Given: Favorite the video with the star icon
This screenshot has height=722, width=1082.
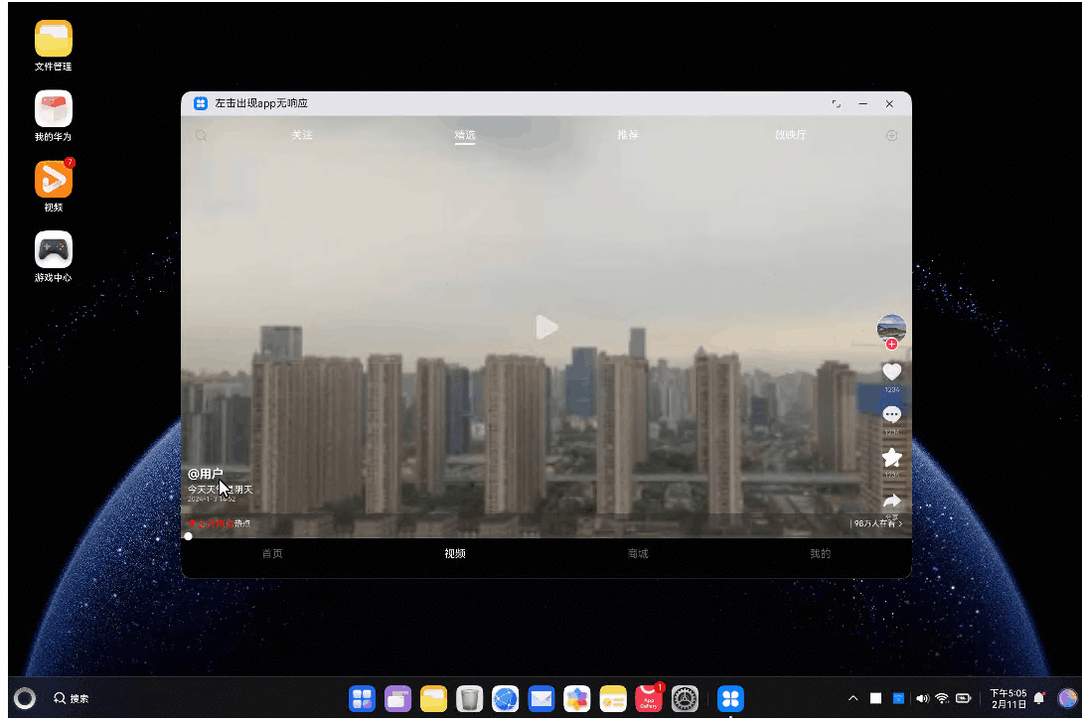Looking at the screenshot, I should (x=891, y=457).
